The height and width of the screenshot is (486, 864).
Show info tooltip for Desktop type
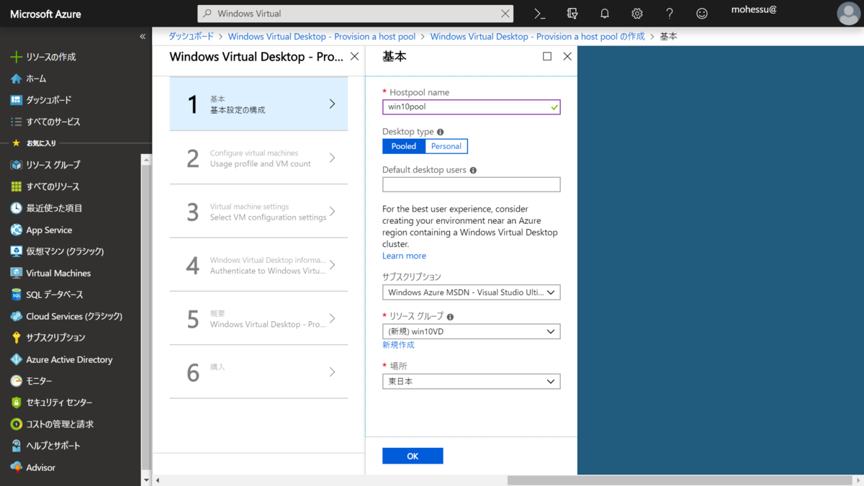pos(441,132)
